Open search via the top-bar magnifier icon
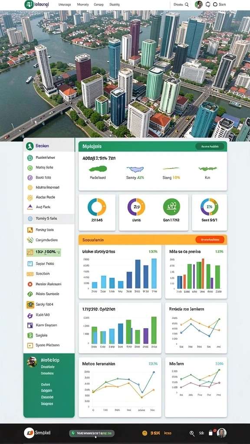Viewport: 250px width, 444px height. pos(187,4)
